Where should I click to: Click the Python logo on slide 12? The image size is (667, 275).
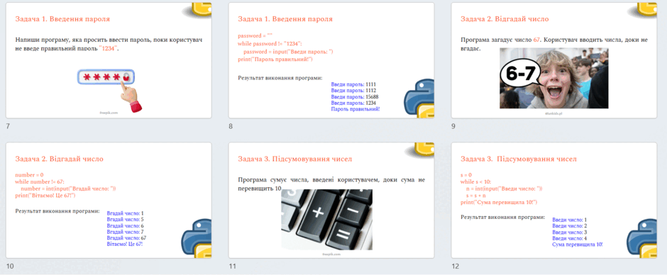pos(642,238)
